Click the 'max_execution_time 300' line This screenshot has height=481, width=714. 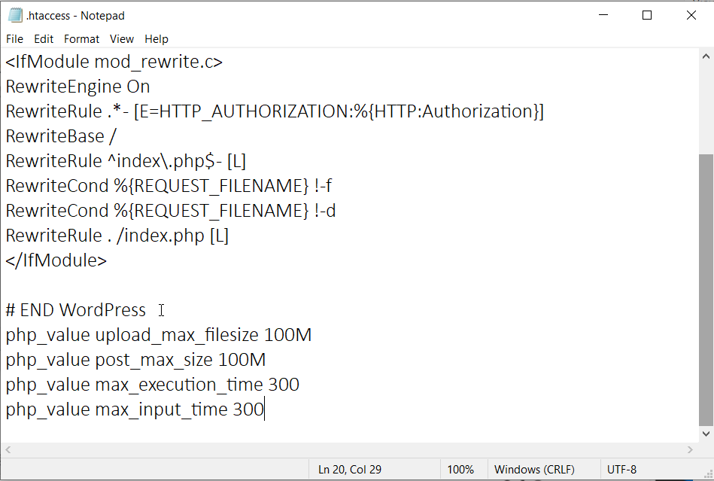[x=152, y=385]
